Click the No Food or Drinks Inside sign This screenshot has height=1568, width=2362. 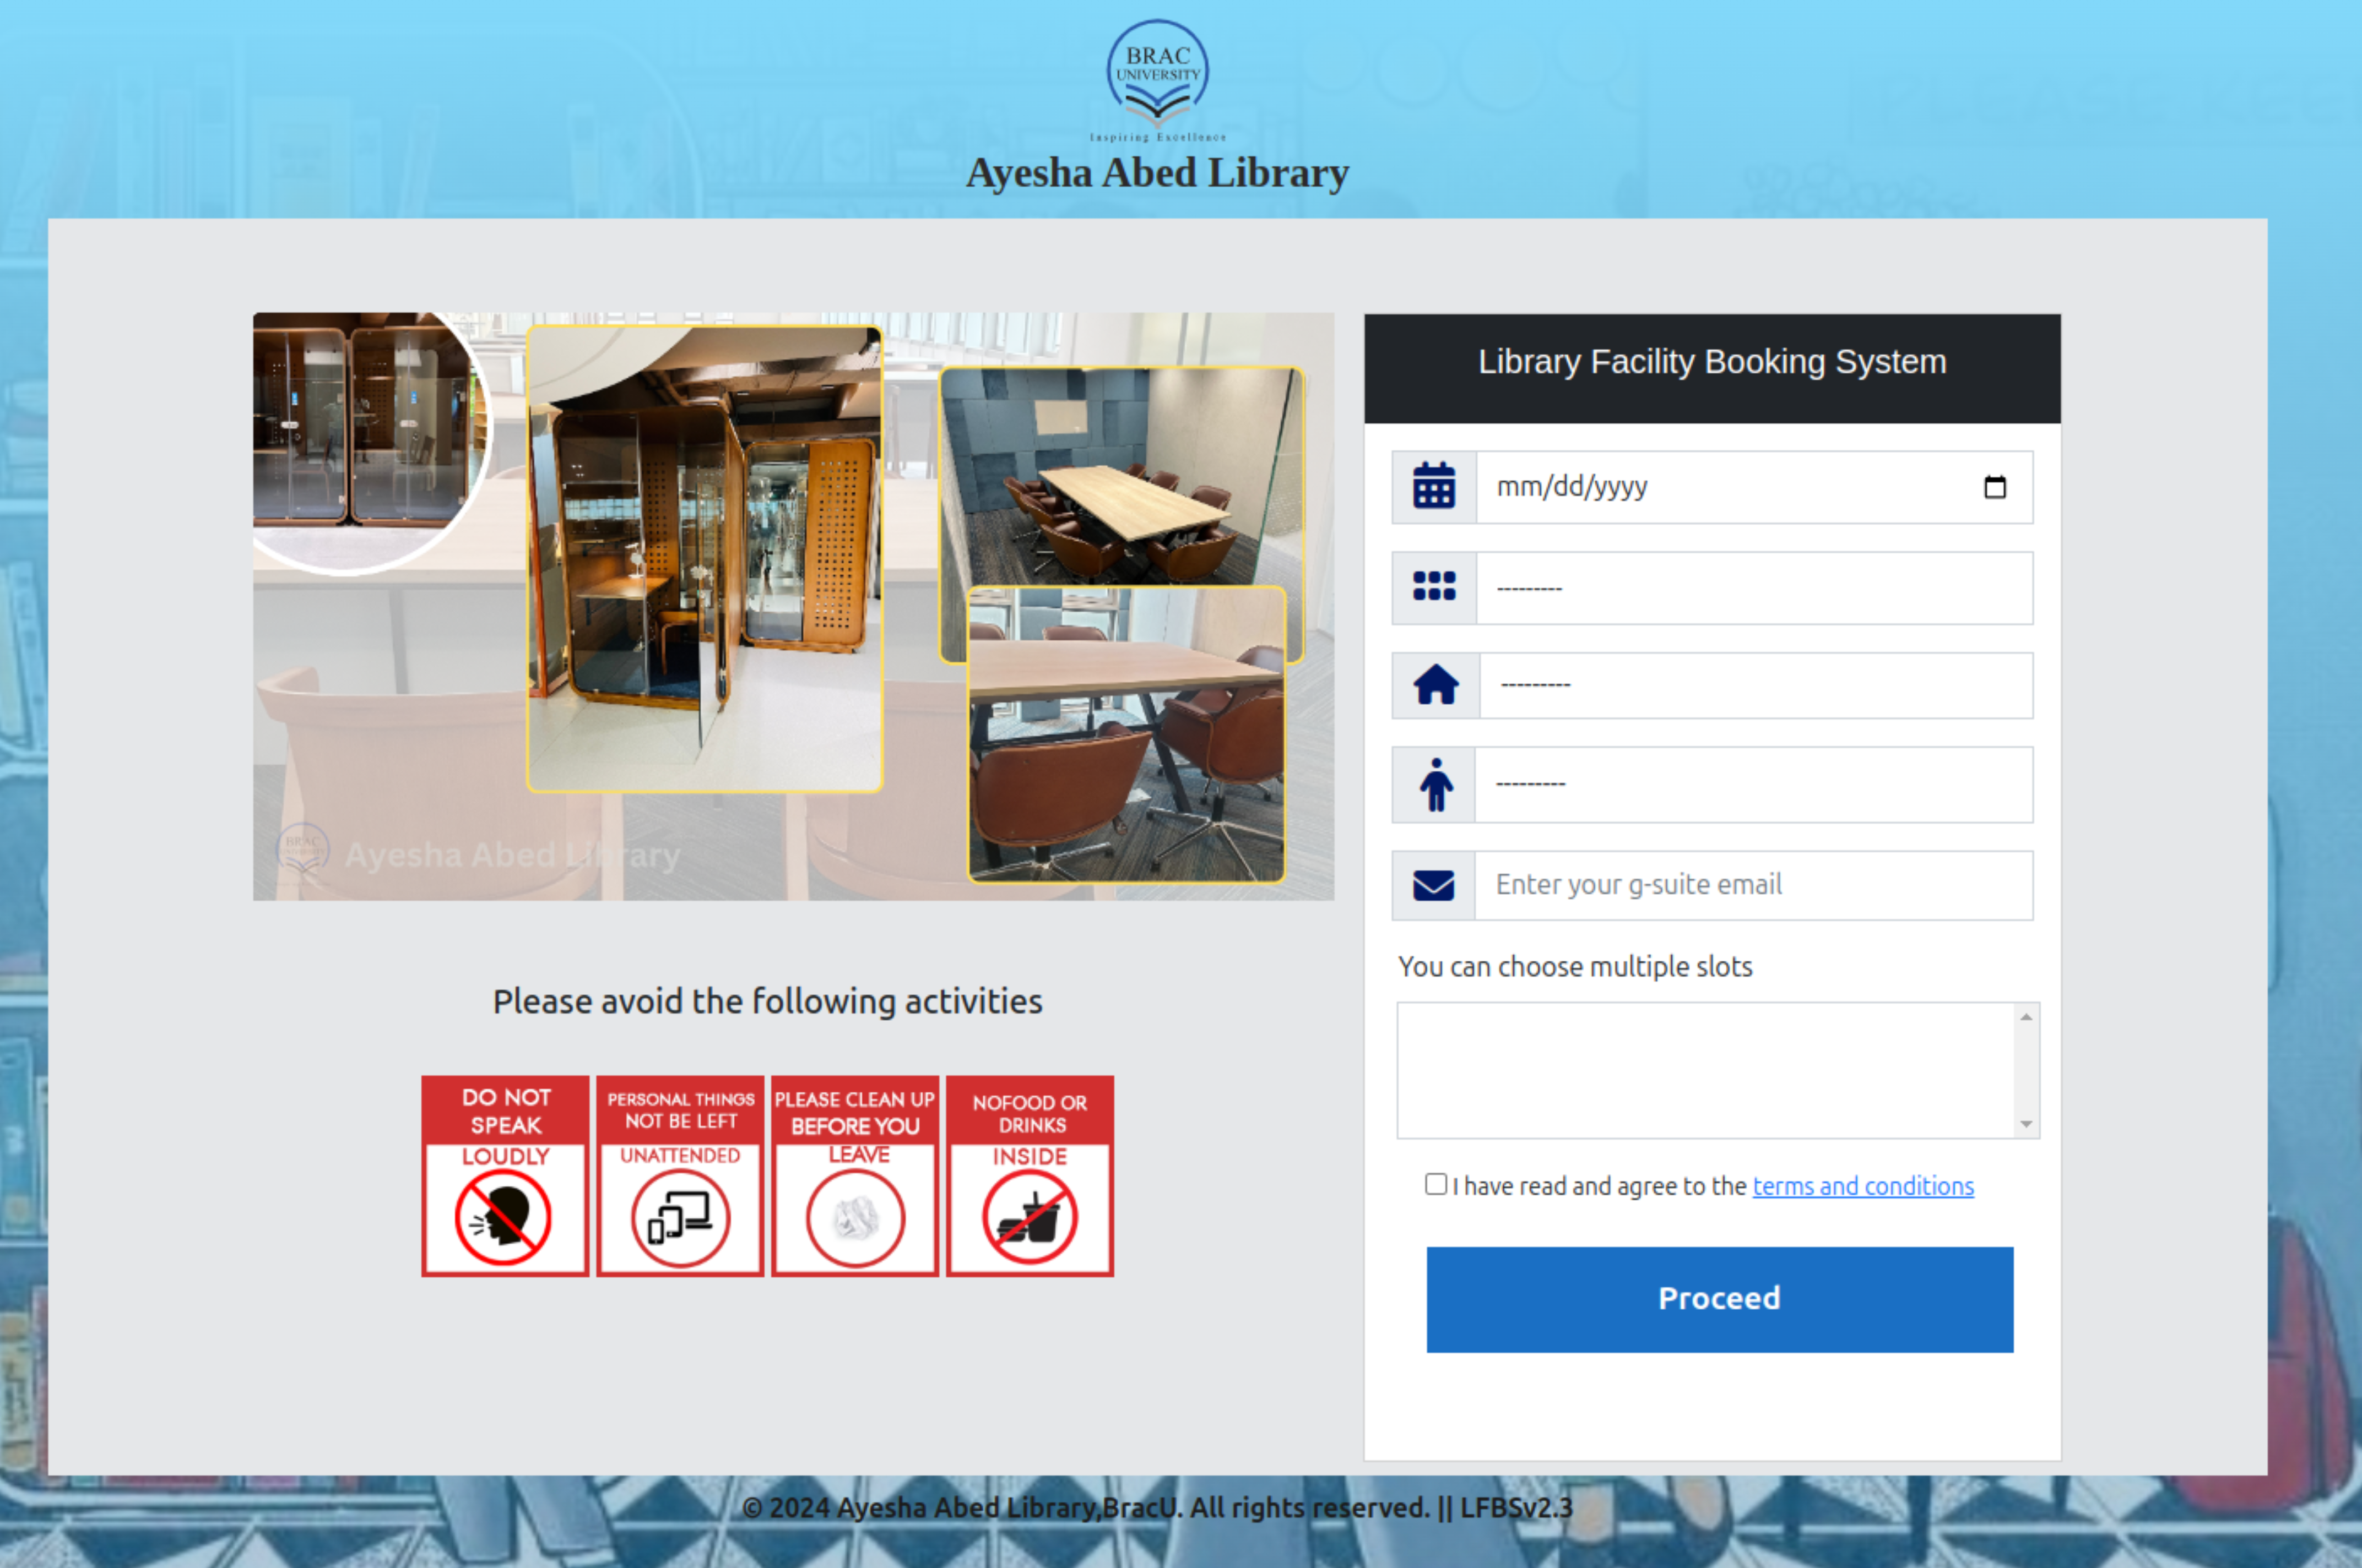point(1030,1176)
